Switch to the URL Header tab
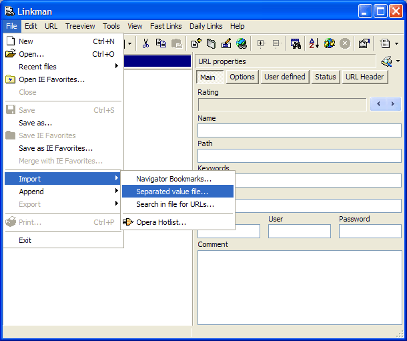Viewport: 407px width, 341px height. click(364, 77)
